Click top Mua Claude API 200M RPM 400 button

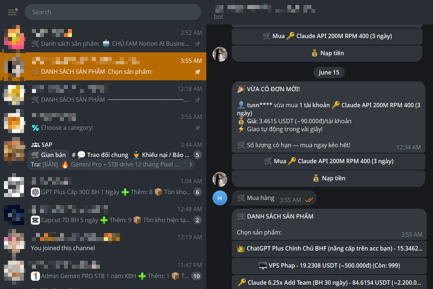(327, 36)
